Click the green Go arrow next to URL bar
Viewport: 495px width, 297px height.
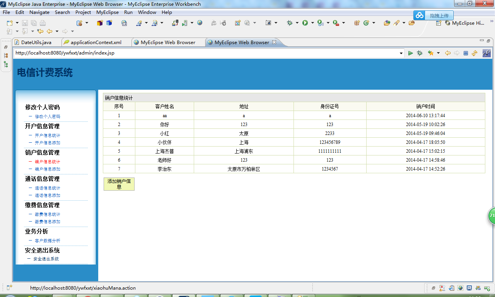pos(411,53)
